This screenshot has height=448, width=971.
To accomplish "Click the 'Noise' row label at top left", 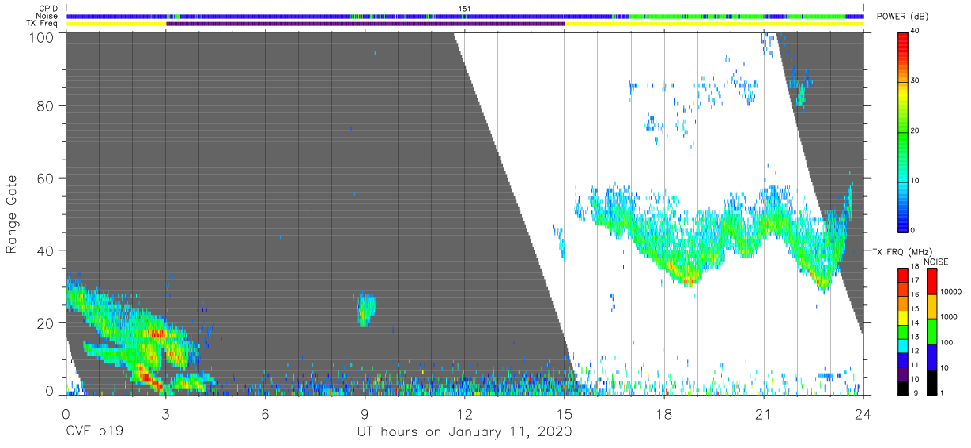I will [x=47, y=16].
